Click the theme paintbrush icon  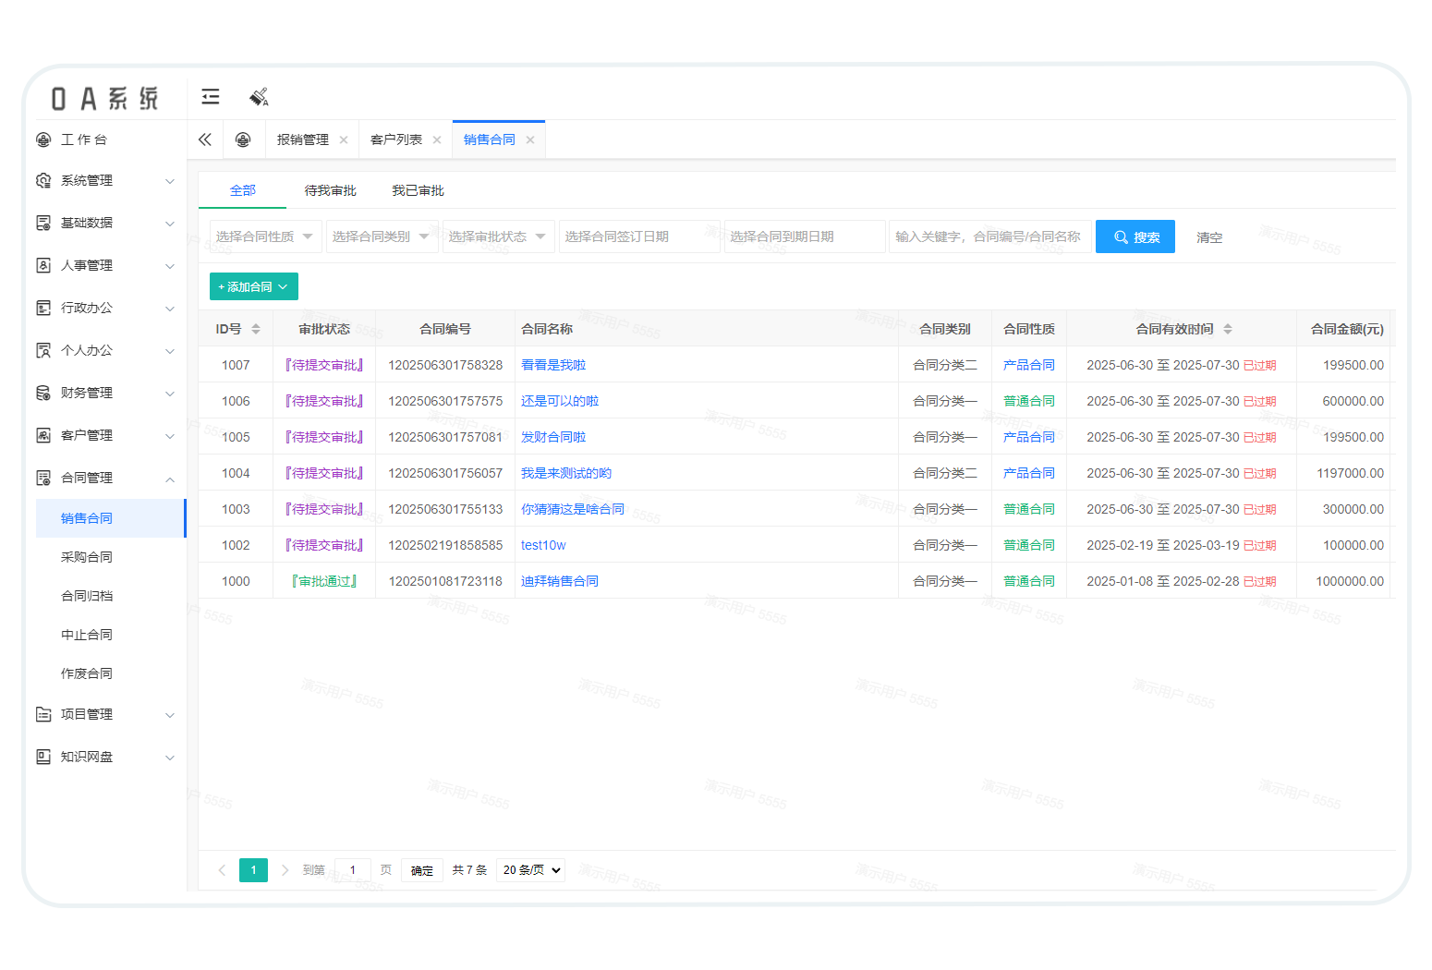[259, 97]
